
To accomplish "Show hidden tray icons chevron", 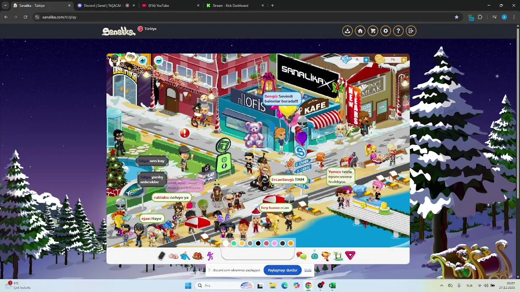I will 442,286.
